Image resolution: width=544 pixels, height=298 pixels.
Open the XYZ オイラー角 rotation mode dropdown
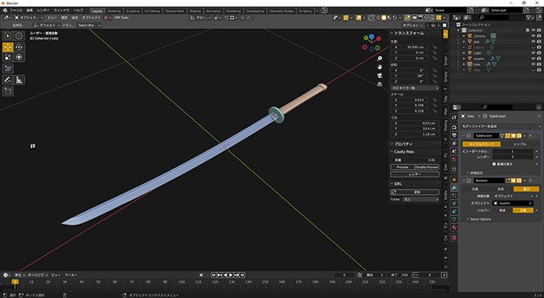pyautogui.click(x=415, y=88)
